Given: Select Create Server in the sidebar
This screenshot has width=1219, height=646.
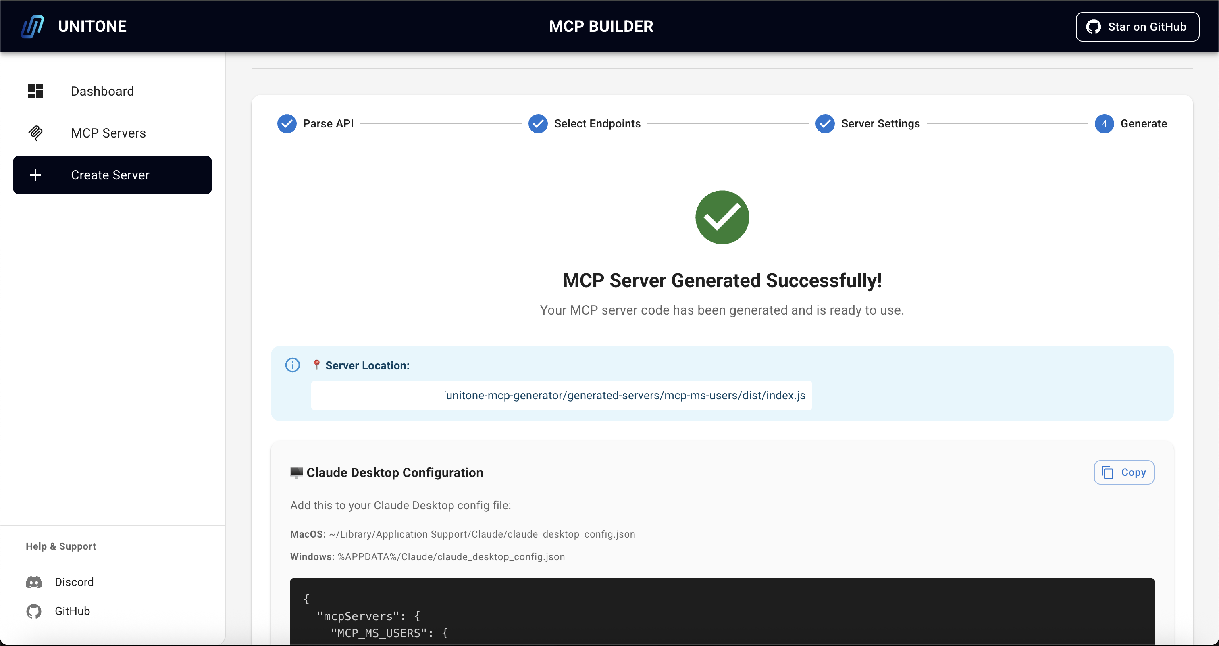Looking at the screenshot, I should (112, 175).
